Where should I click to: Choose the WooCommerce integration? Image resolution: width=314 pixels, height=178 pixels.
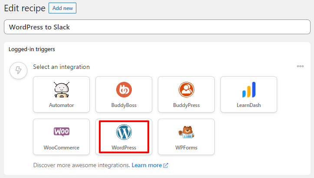point(61,137)
